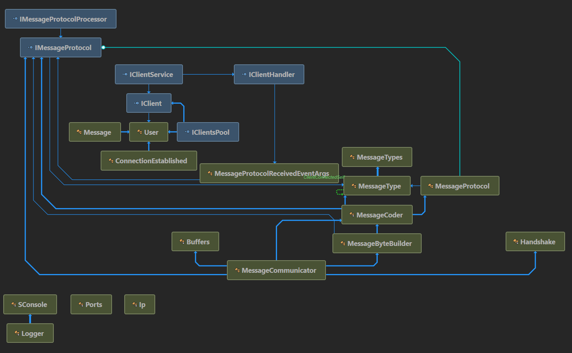Click the class icon on User node
Image resolution: width=572 pixels, height=353 pixels.
point(139,132)
